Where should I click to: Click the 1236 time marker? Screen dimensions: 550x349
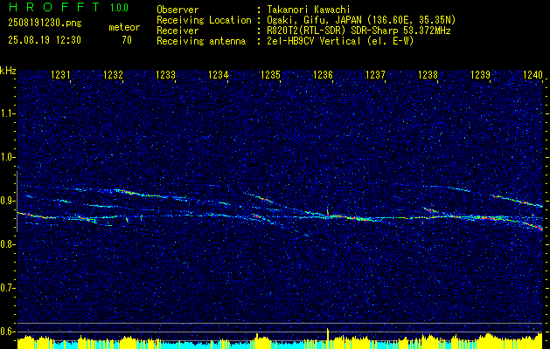tap(323, 74)
